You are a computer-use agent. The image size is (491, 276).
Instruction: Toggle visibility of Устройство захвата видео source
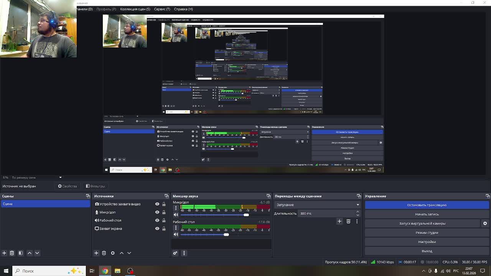(x=157, y=204)
